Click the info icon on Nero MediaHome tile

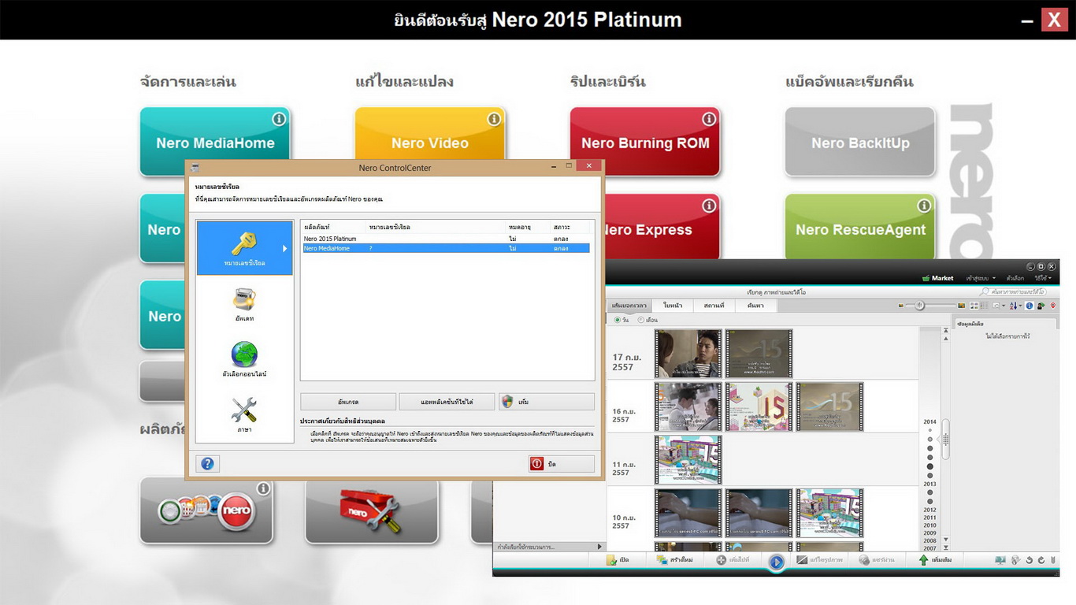point(279,119)
